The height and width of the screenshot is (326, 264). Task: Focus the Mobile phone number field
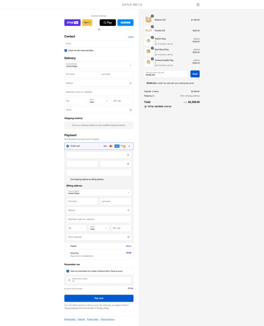(x=99, y=280)
